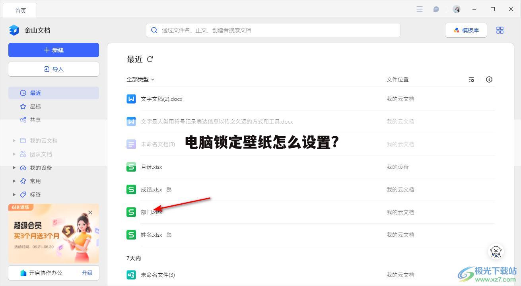Open the apps grid icon

[500, 30]
